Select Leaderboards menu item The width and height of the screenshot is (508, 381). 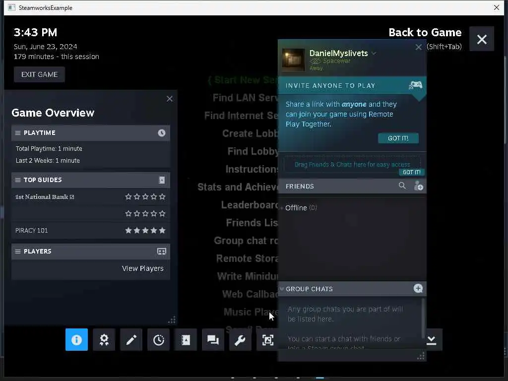(250, 205)
